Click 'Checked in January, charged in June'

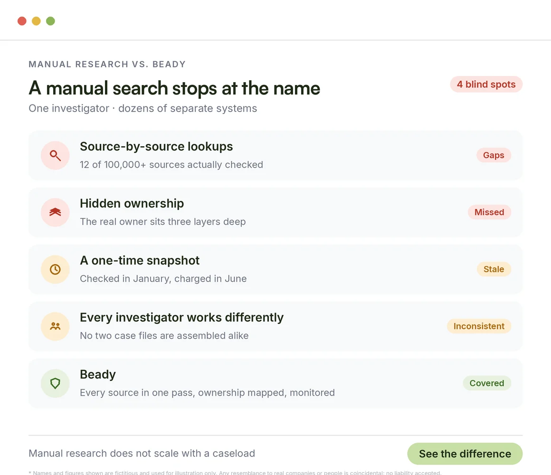(x=163, y=279)
